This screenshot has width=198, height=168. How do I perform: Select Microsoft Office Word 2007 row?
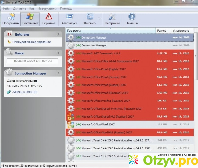[130, 125]
